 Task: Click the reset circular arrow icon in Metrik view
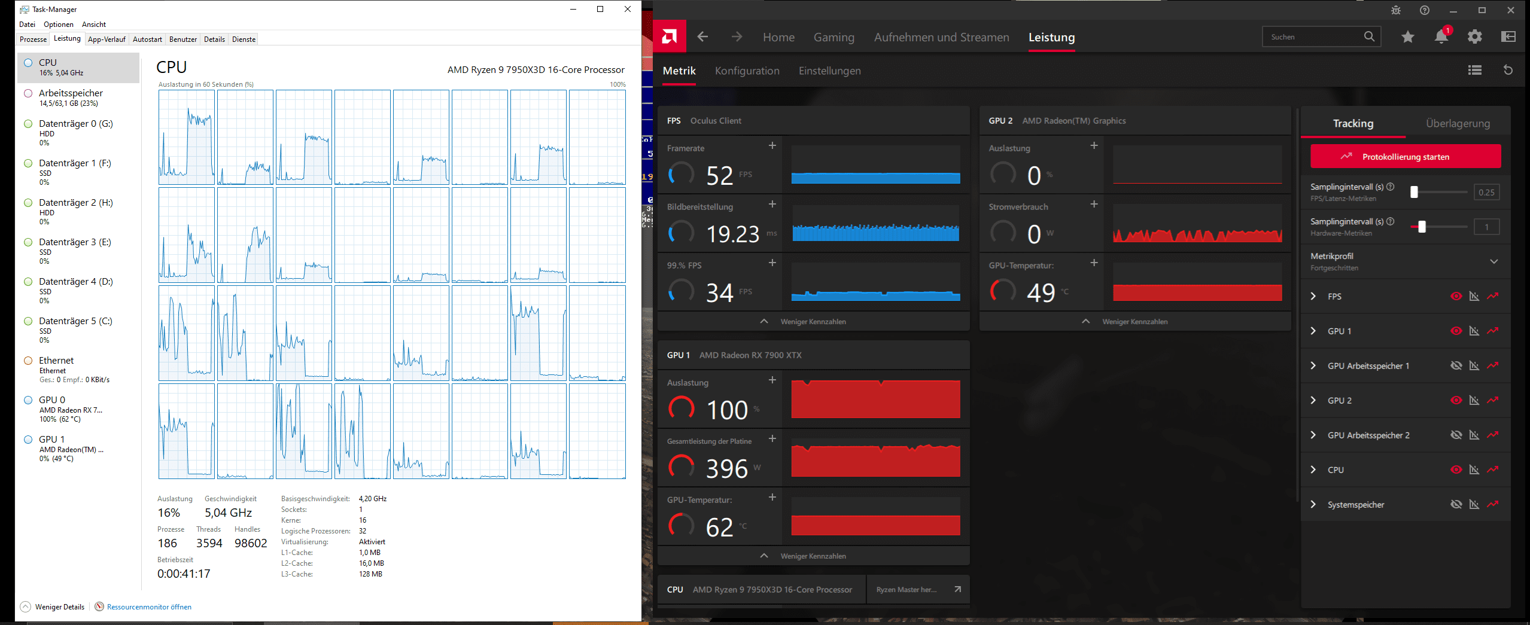(x=1508, y=71)
